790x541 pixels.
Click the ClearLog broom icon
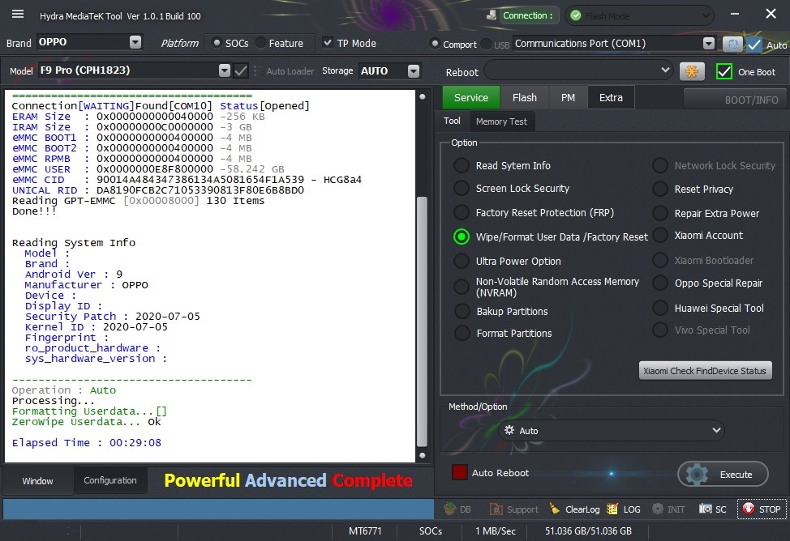tap(555, 509)
